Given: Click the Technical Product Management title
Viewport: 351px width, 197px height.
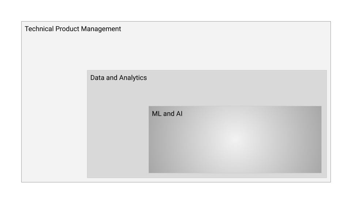Looking at the screenshot, I should click(73, 29).
